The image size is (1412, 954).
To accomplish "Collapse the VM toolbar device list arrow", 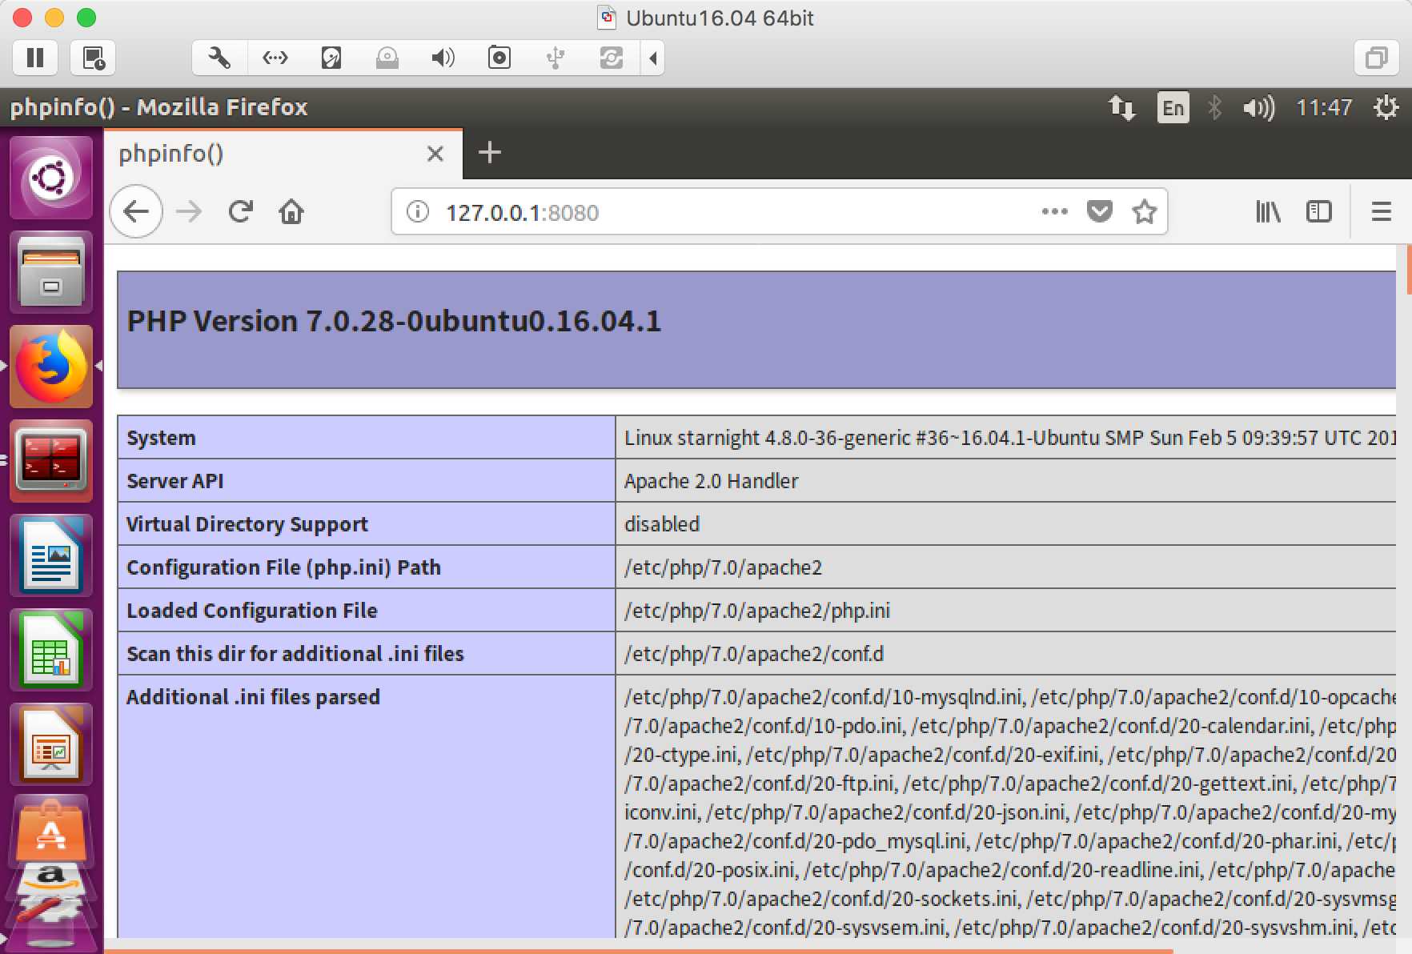I will coord(653,58).
